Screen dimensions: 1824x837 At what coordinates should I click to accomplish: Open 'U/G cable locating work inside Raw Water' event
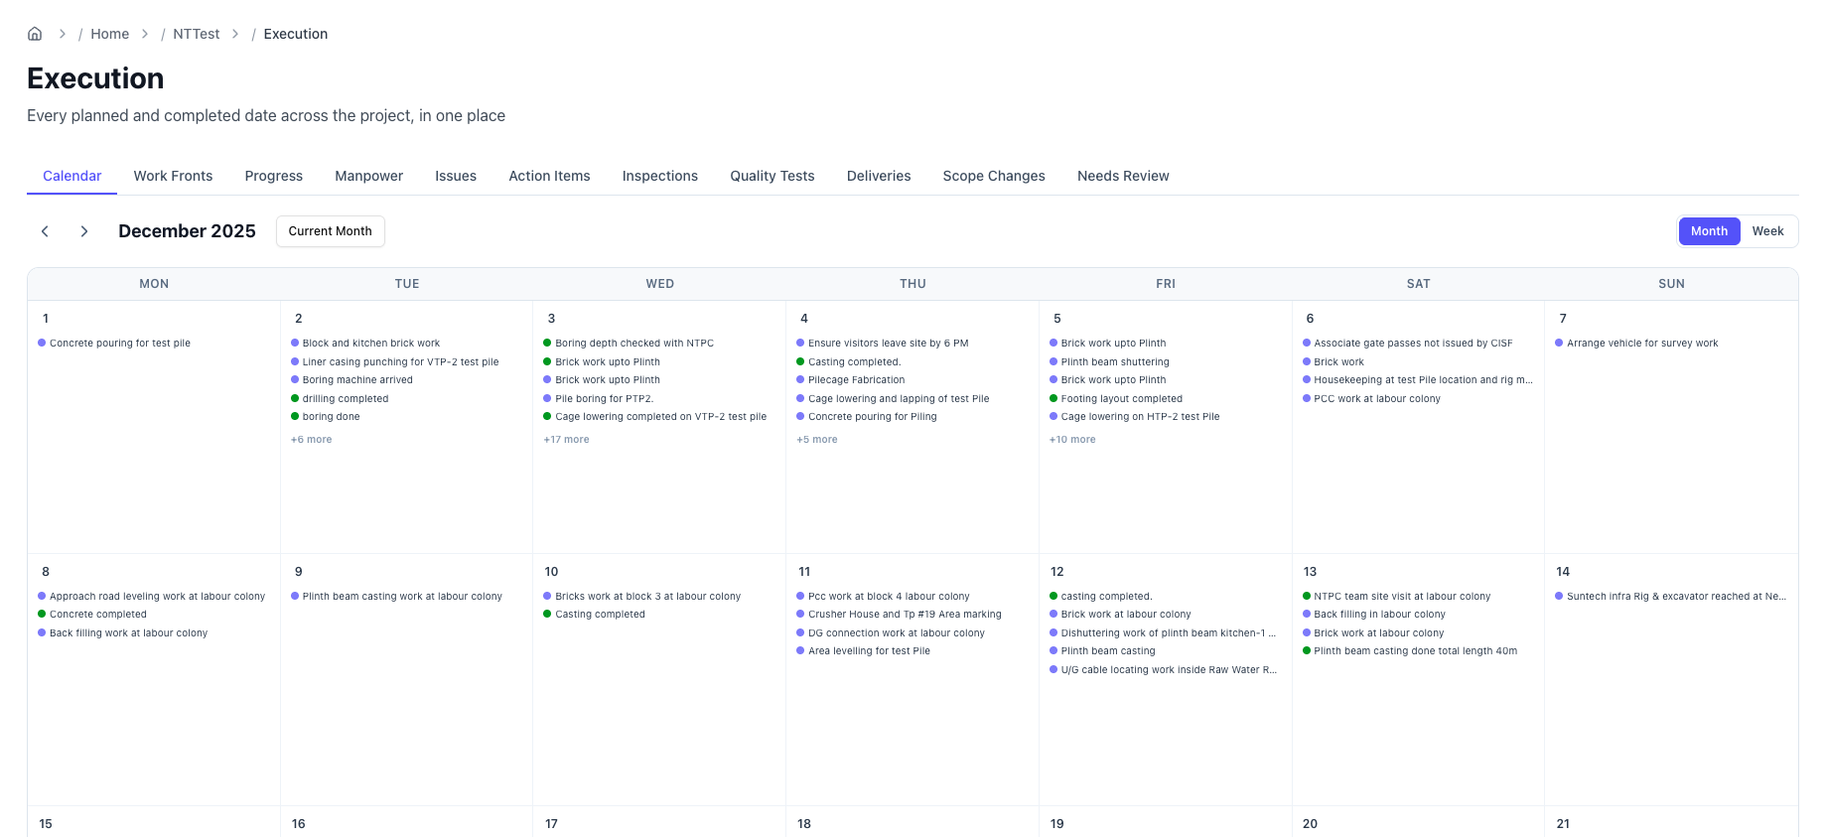coord(1163,670)
